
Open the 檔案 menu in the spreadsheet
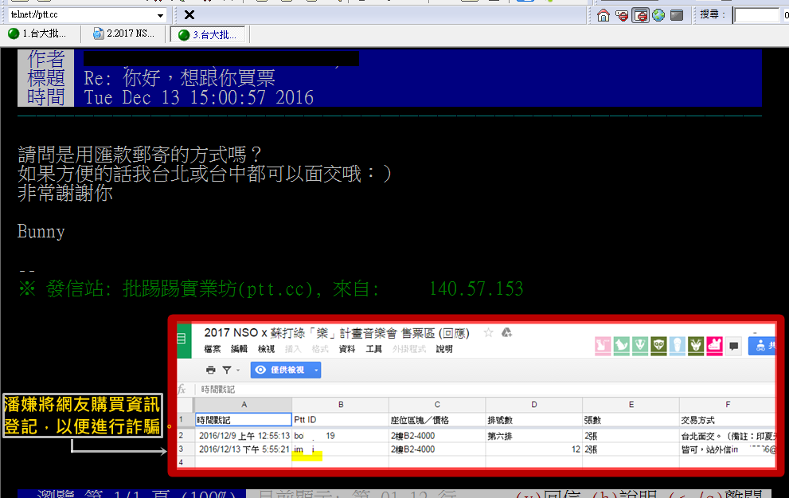213,349
